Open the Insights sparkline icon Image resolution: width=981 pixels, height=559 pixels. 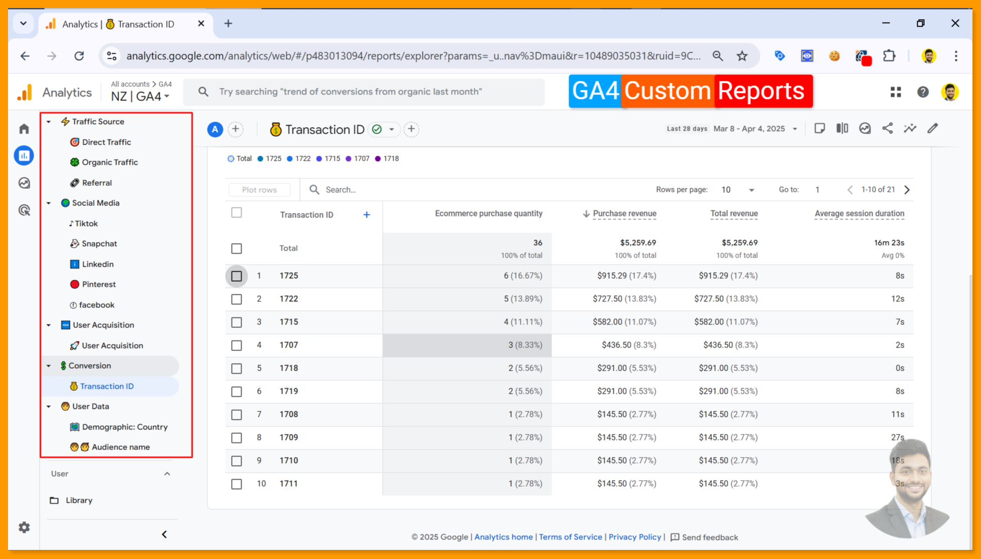pyautogui.click(x=910, y=129)
